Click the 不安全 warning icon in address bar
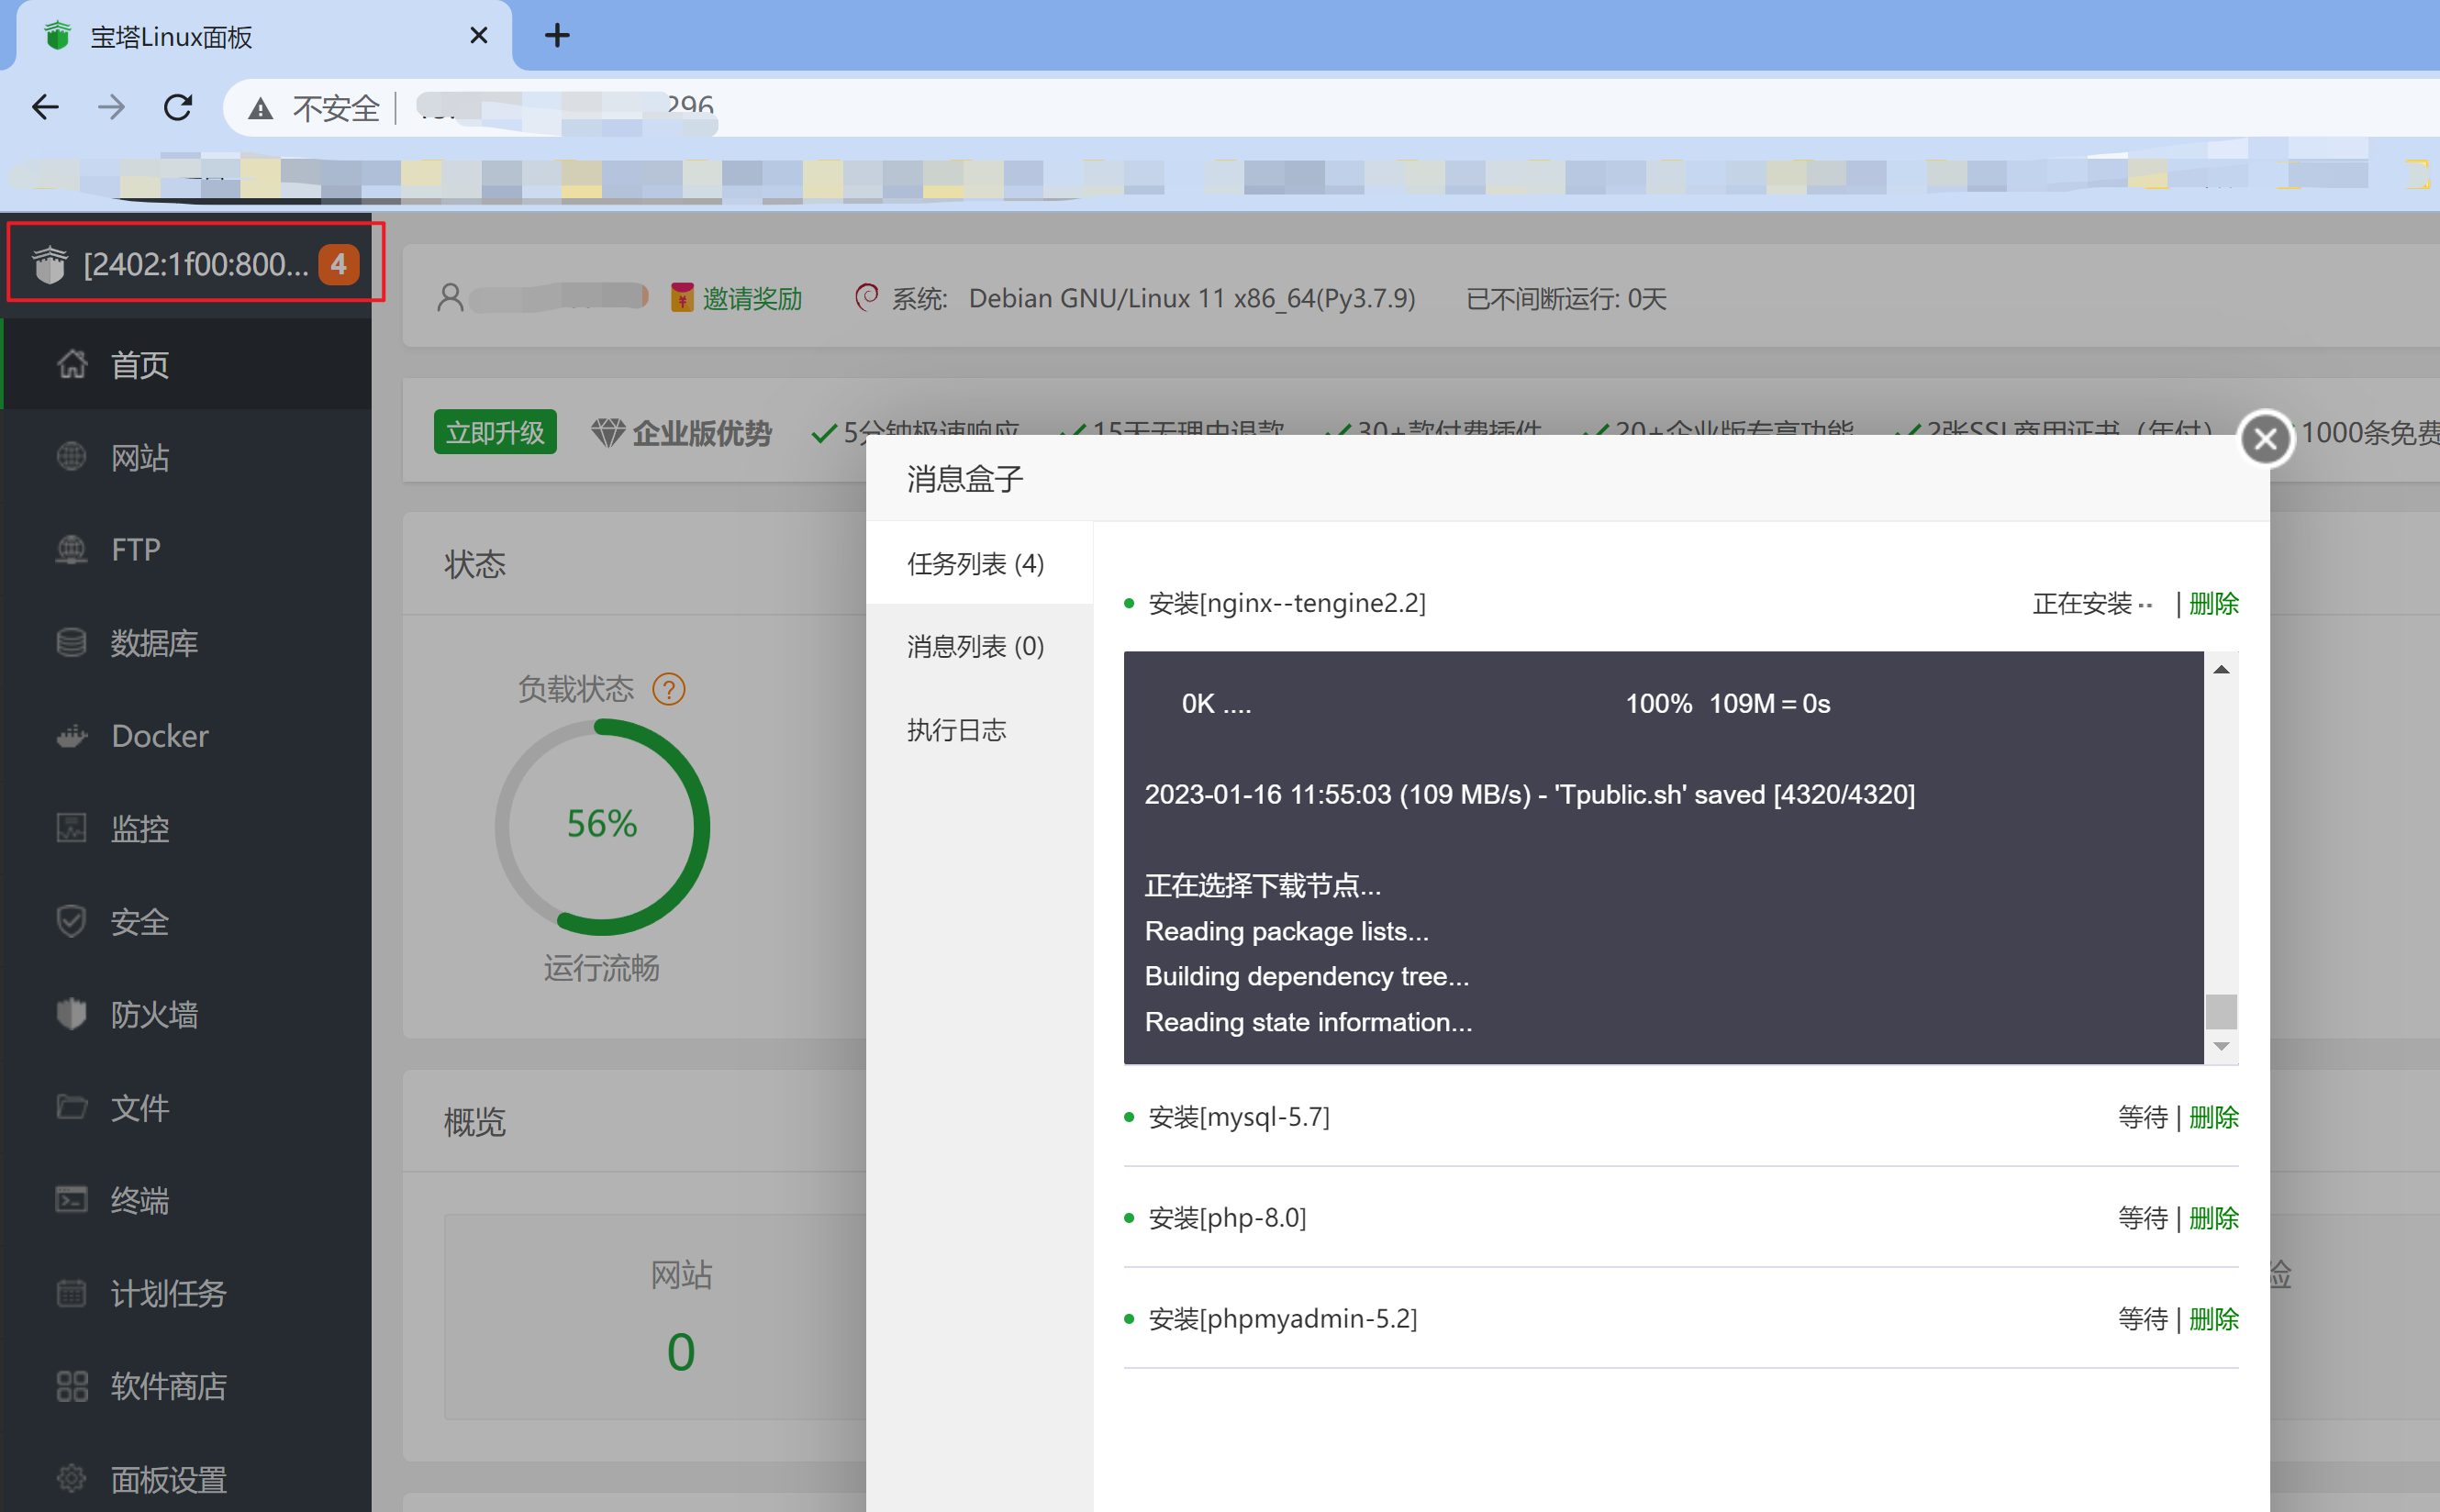The width and height of the screenshot is (2440, 1512). point(261,108)
